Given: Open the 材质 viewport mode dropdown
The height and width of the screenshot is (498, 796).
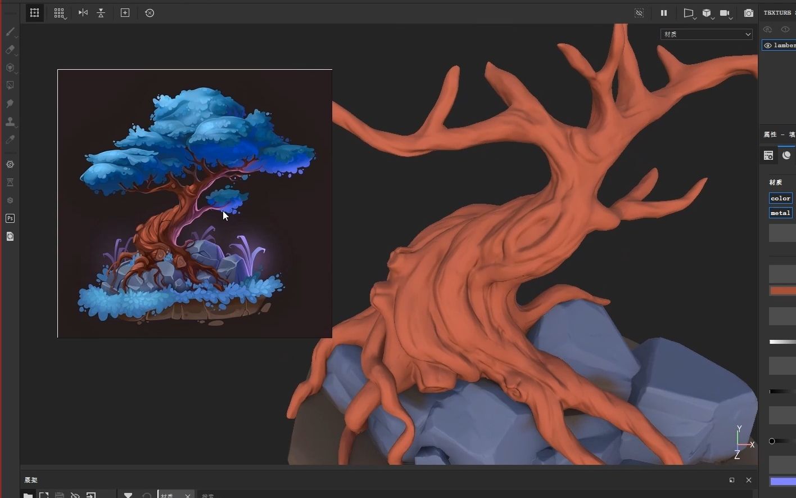Looking at the screenshot, I should [x=706, y=34].
